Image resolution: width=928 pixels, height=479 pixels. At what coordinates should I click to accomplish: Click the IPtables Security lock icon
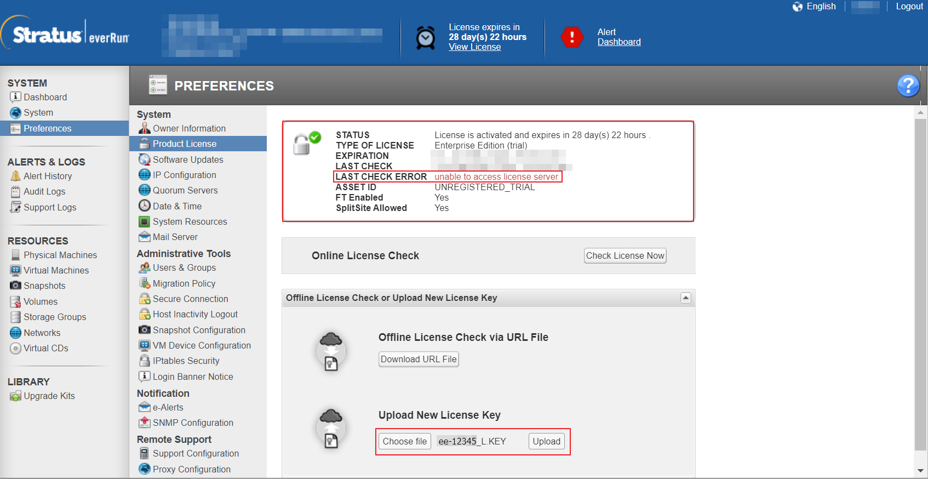click(144, 361)
